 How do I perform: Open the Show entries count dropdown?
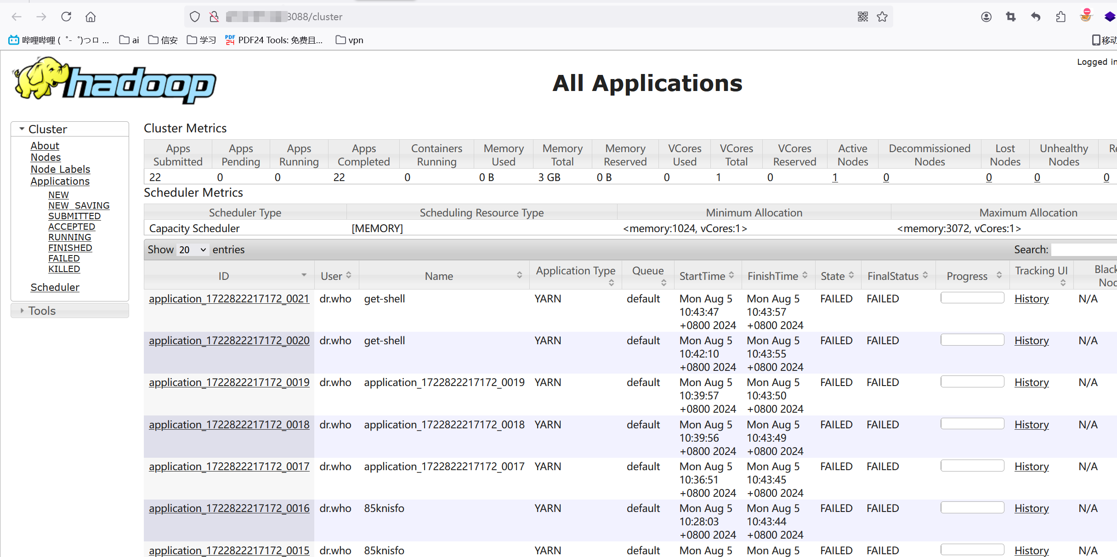coord(193,250)
